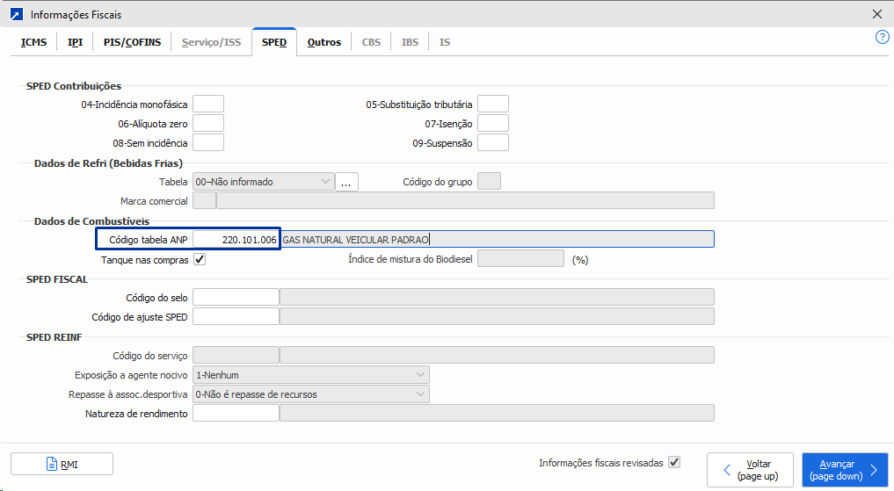The width and height of the screenshot is (894, 491).
Task: Close the Informações Fiscais window
Action: tap(876, 14)
